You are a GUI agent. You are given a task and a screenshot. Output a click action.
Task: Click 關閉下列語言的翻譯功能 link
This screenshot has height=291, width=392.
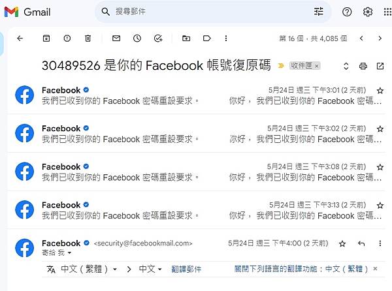pyautogui.click(x=301, y=269)
